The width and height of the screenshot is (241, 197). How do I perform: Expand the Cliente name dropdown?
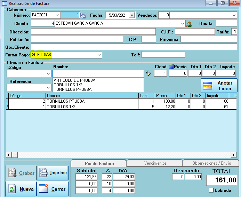pos(183,24)
